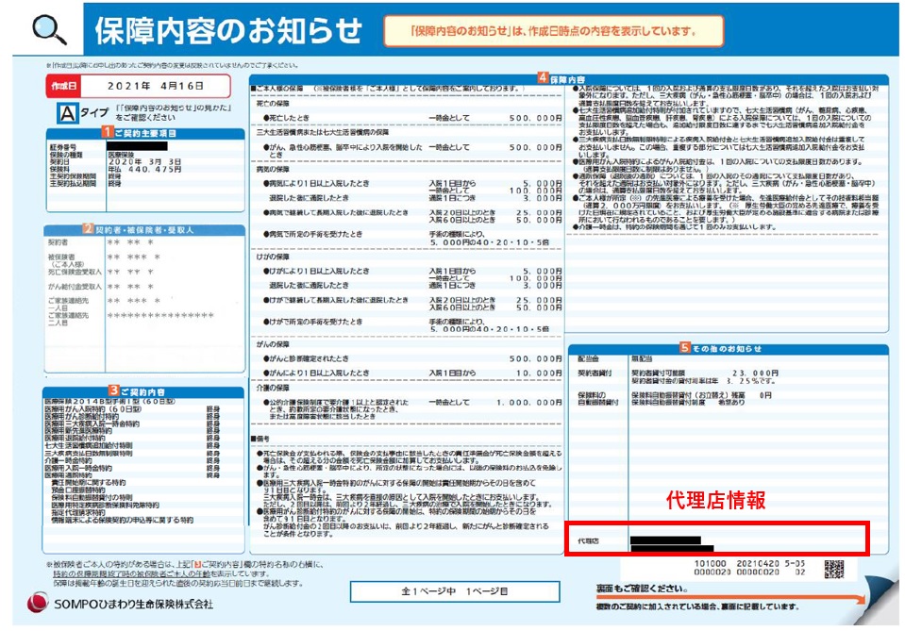Click the orange number 4 section badge

[543, 77]
